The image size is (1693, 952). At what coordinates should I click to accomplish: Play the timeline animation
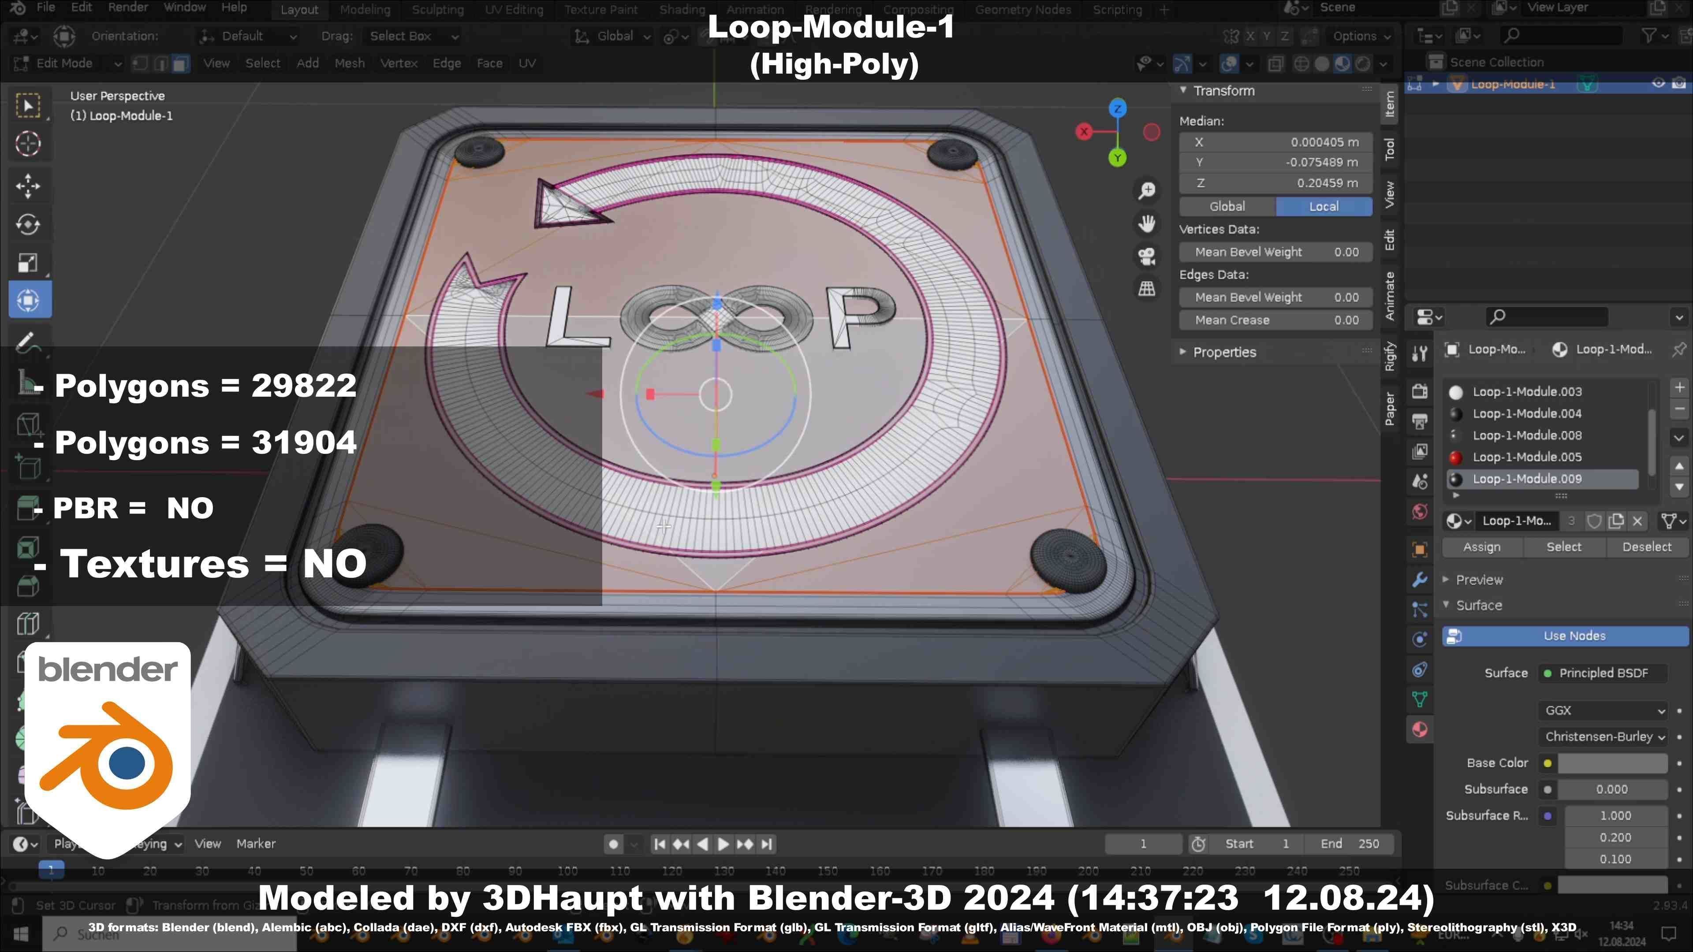coord(723,844)
